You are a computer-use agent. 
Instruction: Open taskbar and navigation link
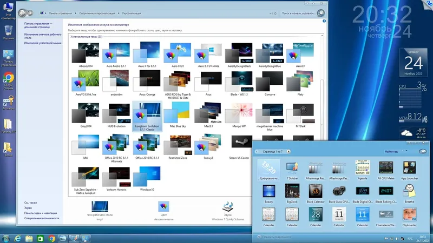pyautogui.click(x=41, y=213)
